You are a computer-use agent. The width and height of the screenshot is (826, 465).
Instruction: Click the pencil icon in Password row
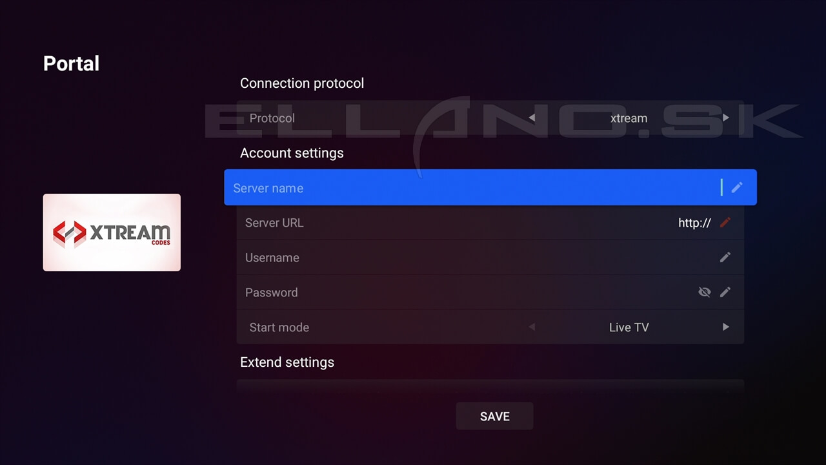click(x=725, y=292)
